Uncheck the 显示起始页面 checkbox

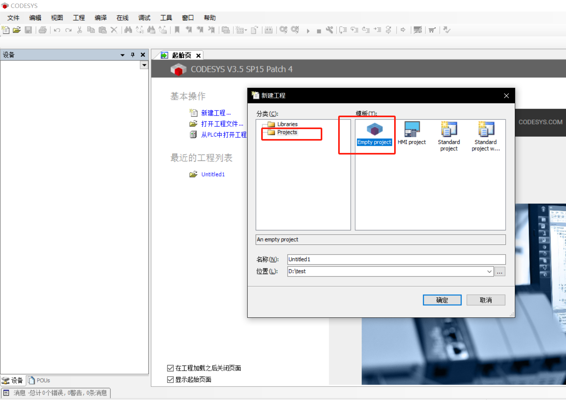pyautogui.click(x=171, y=380)
